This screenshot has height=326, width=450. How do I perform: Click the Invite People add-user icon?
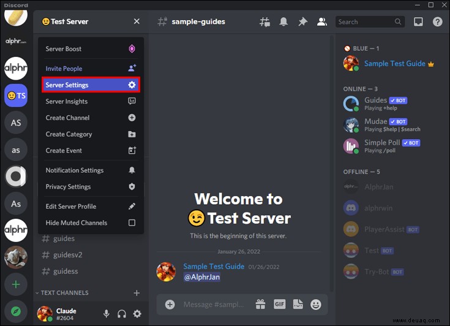132,69
